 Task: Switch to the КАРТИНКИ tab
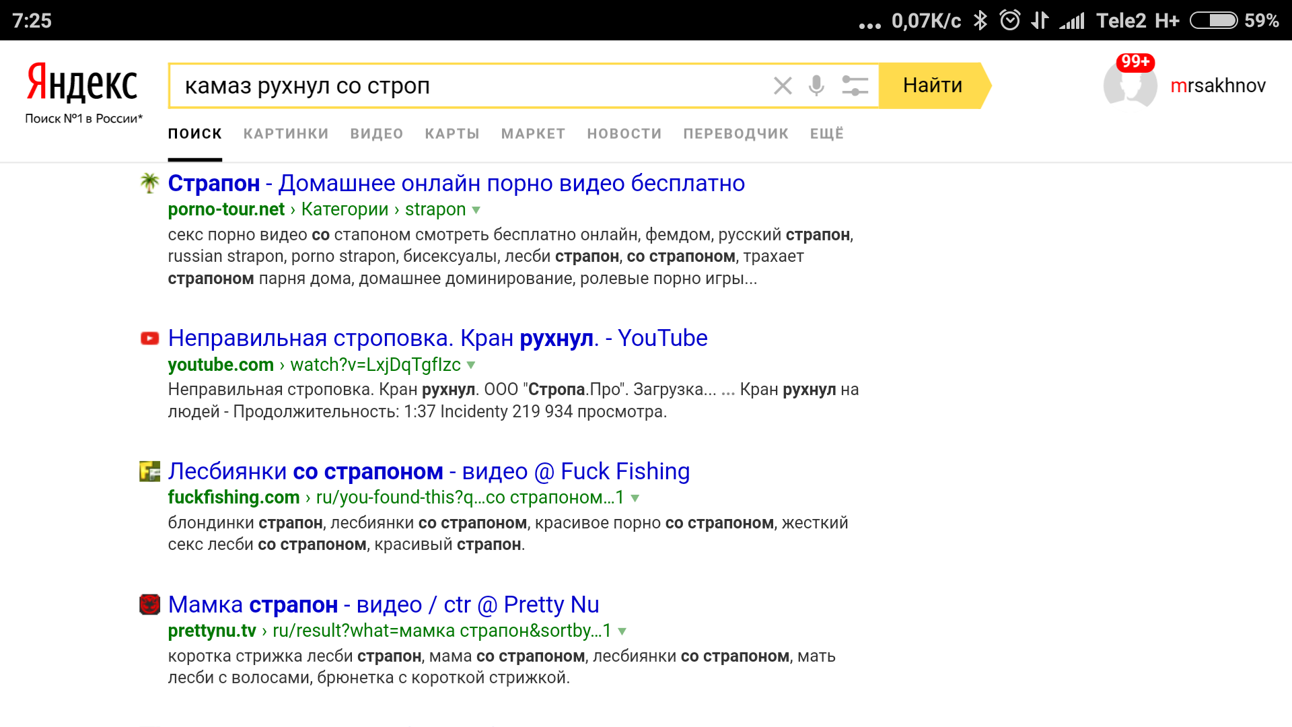(286, 134)
